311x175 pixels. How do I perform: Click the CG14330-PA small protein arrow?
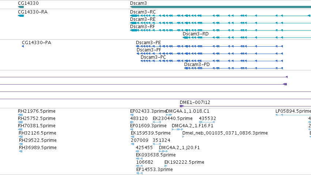tap(23, 46)
